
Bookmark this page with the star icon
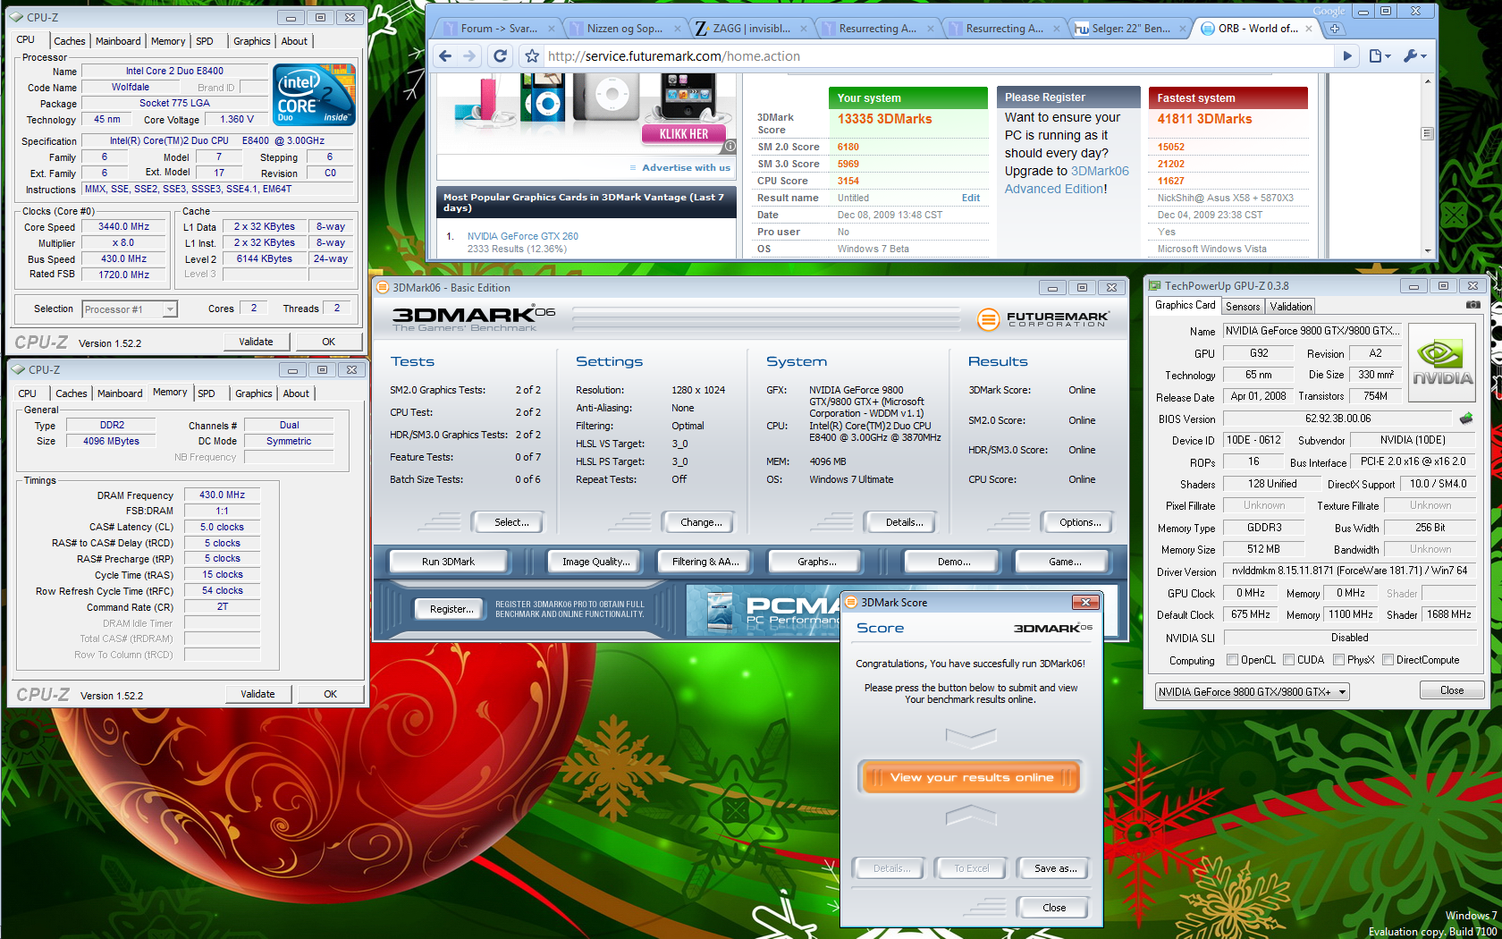click(532, 56)
